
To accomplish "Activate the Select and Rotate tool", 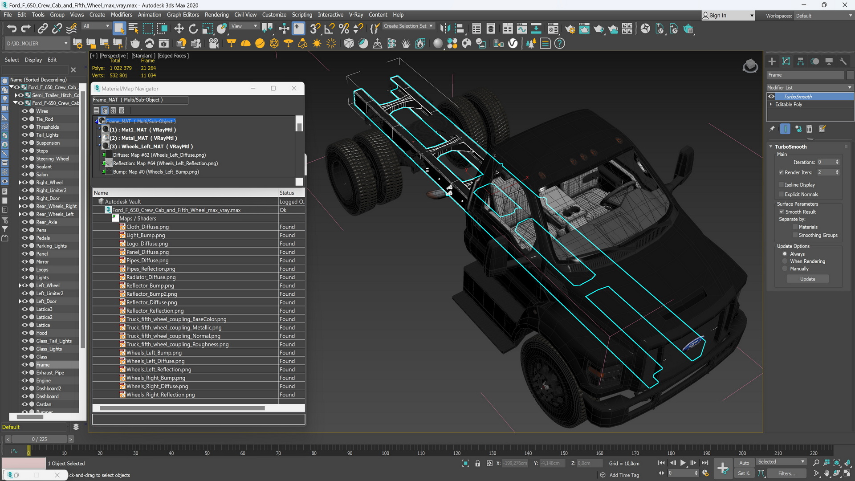I will (193, 29).
